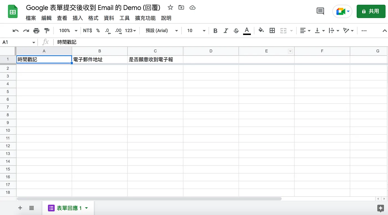
Task: Open the borders tool
Action: pyautogui.click(x=272, y=31)
